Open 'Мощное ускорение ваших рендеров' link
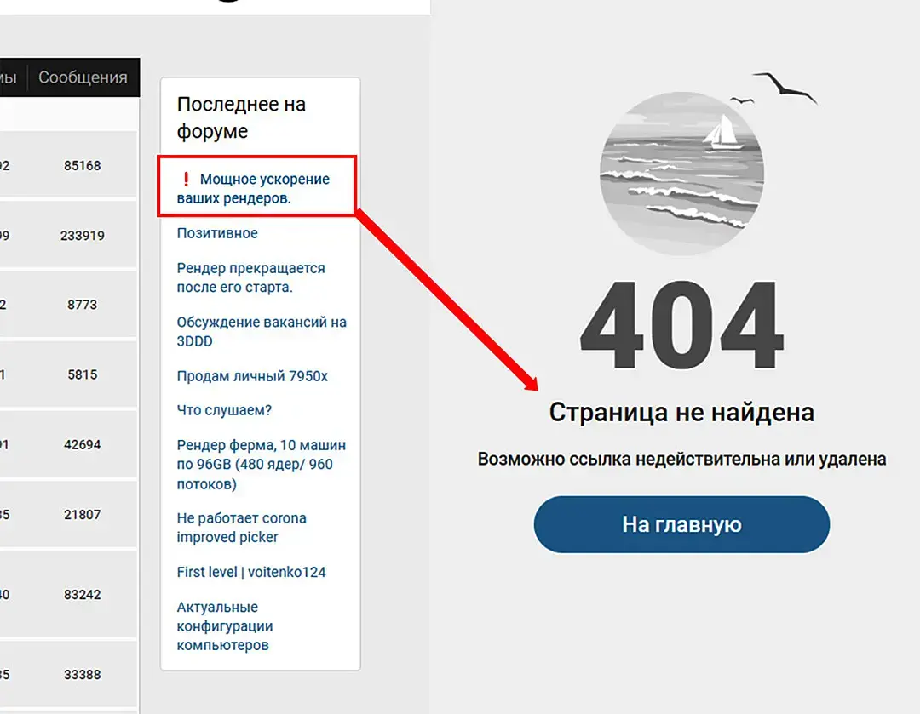Viewport: 920px width, 714px height. point(253,188)
